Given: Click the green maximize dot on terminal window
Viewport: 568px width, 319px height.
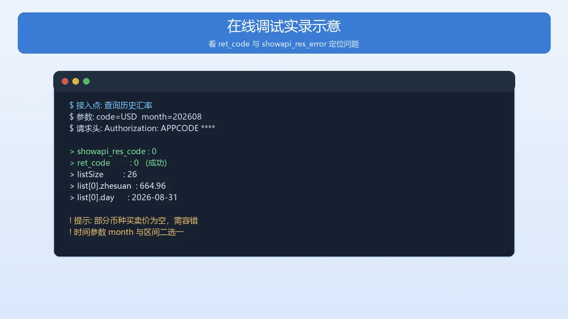Looking at the screenshot, I should pos(86,81).
